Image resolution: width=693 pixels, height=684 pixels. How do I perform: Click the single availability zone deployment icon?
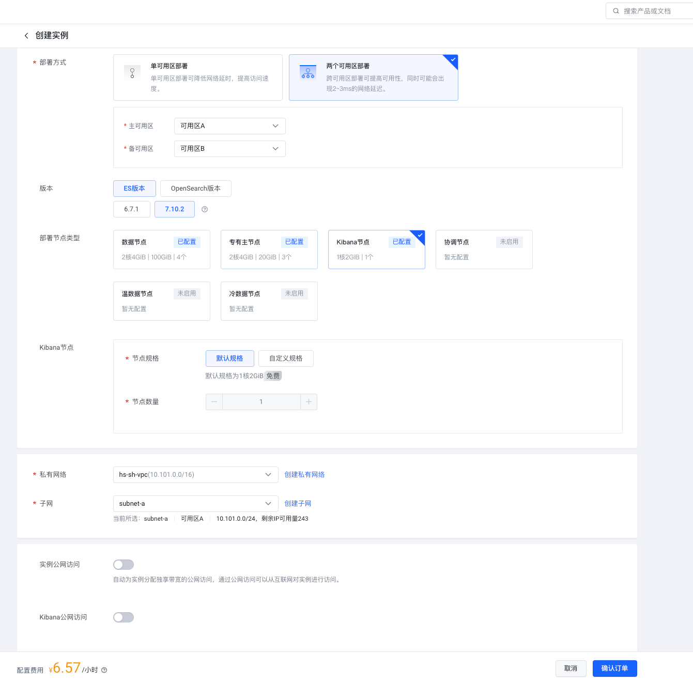click(132, 73)
